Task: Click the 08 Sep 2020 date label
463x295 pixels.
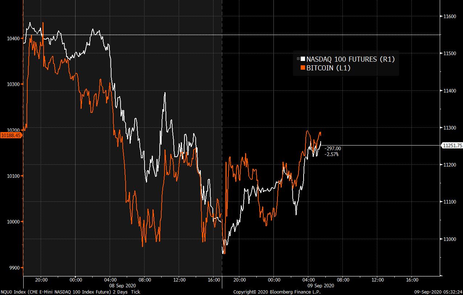Action: coord(122,286)
